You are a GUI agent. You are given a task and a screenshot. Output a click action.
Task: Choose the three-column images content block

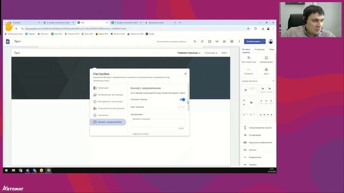(266, 102)
